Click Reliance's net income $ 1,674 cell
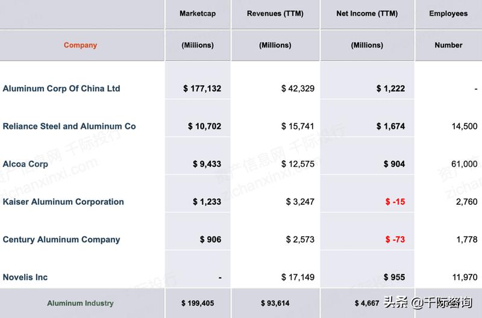482x318 pixels. click(x=390, y=126)
